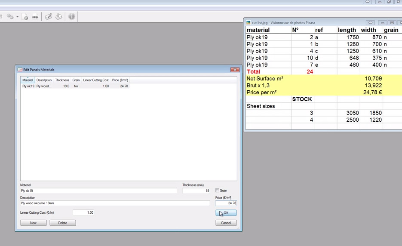Maximize the Picasa cut list.jpg viewer window
402x246 pixels.
coord(392,22)
